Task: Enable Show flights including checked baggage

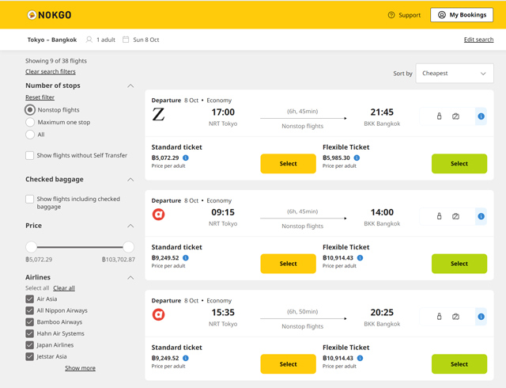Action: pyautogui.click(x=30, y=200)
